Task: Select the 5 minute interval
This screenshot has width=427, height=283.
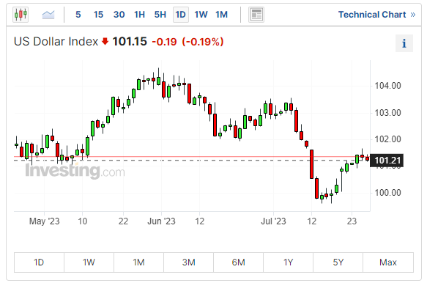Action: (x=78, y=15)
